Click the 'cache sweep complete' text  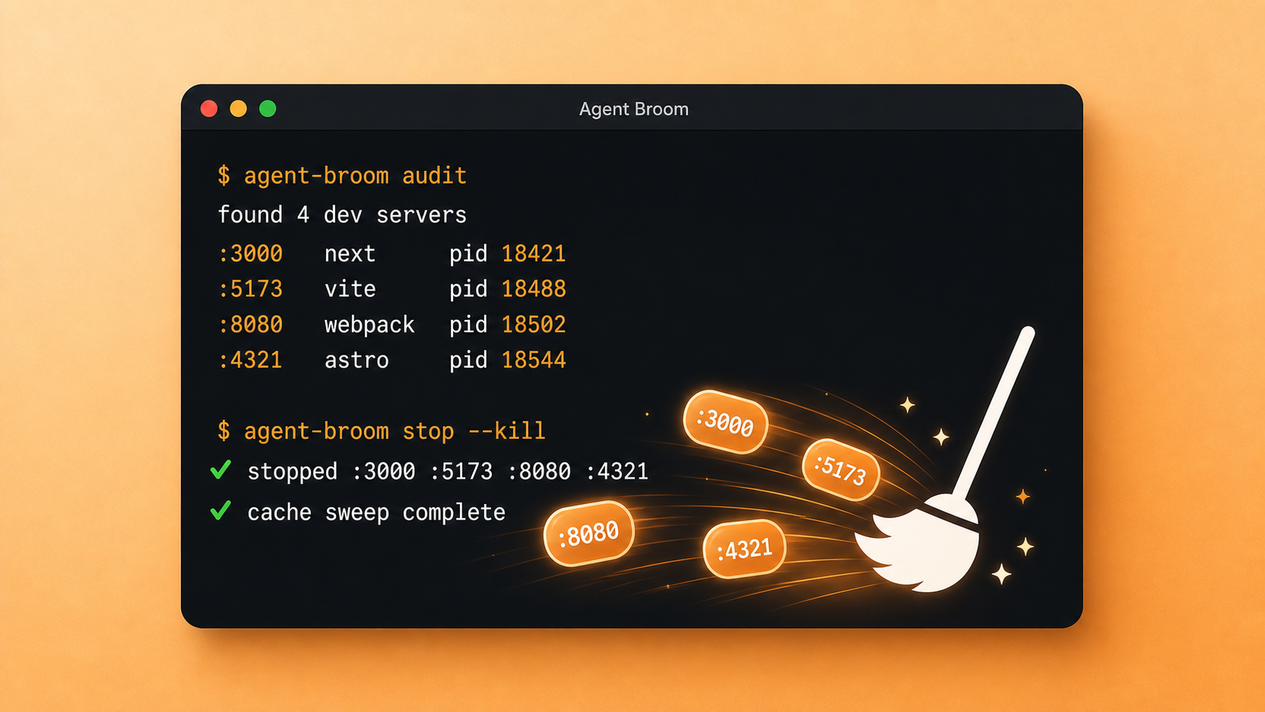click(376, 512)
